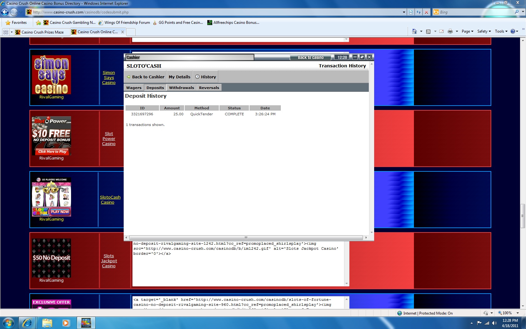This screenshot has height=329, width=526.
Task: Close the Casino Crush Online C... tab
Action: click(x=122, y=32)
